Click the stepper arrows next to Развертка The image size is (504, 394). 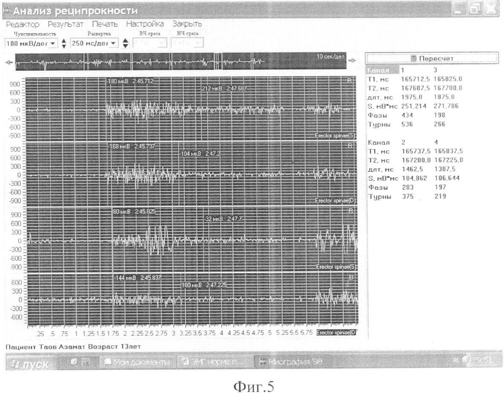(x=125, y=43)
